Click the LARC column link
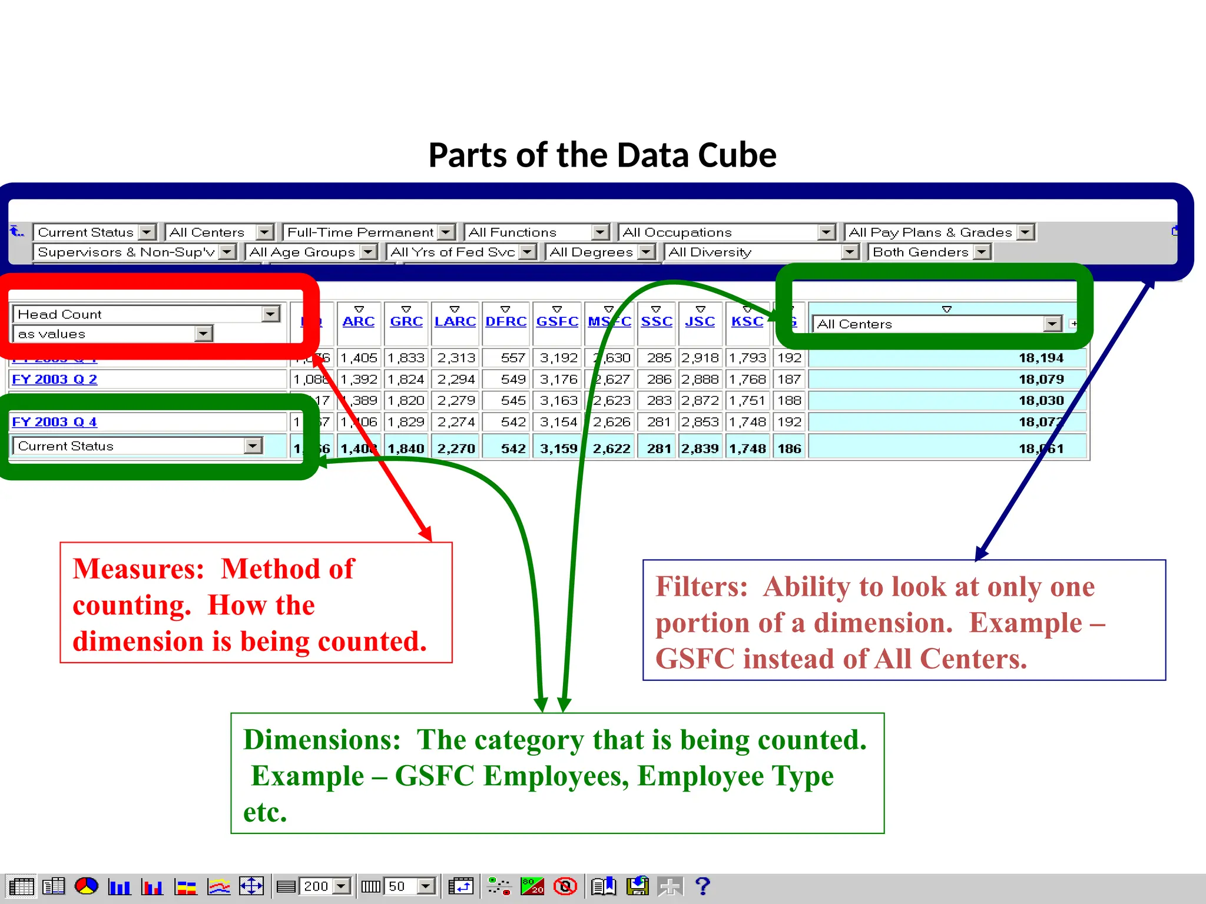 (x=455, y=321)
